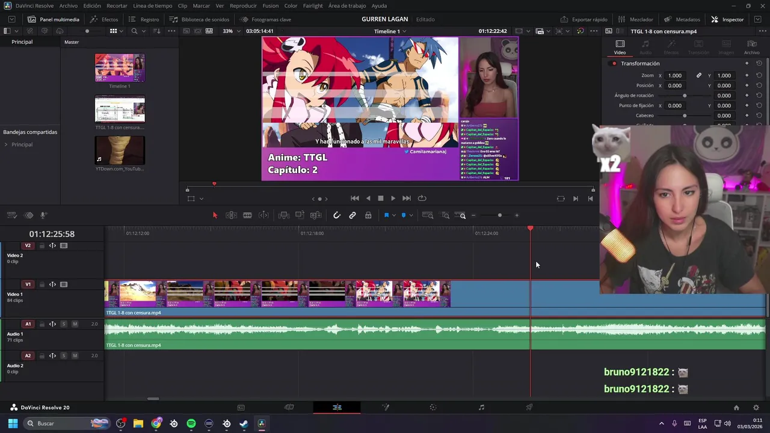
Task: Click the Overwrite clip icon
Action: tap(300, 215)
